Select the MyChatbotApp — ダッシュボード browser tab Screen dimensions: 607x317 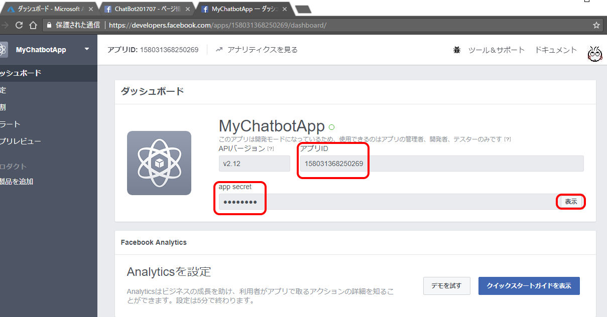[243, 9]
